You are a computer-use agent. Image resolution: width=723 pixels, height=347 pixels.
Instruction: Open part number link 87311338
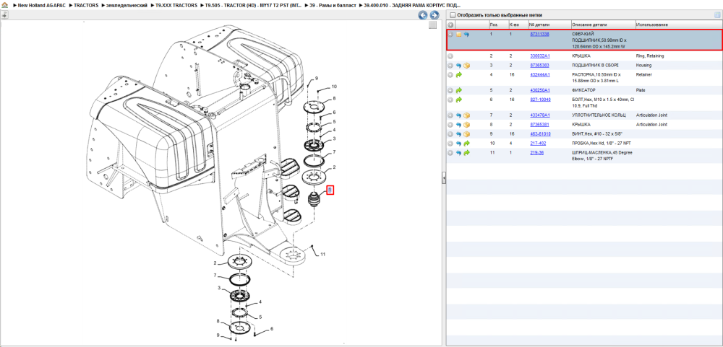click(x=539, y=35)
